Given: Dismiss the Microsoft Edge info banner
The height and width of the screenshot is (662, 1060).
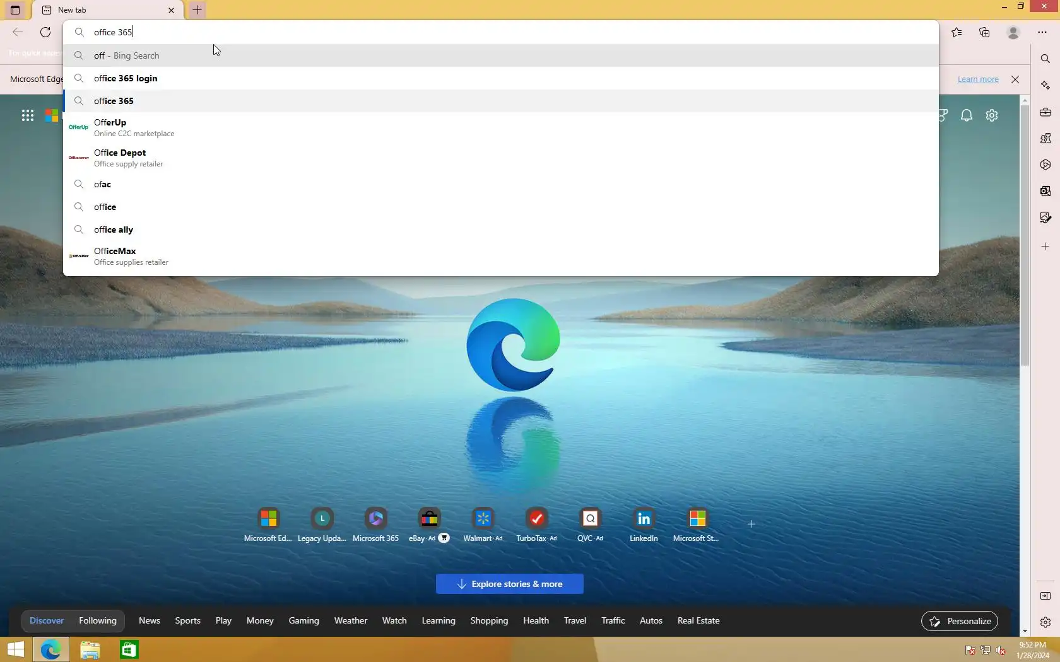Looking at the screenshot, I should [x=1015, y=79].
